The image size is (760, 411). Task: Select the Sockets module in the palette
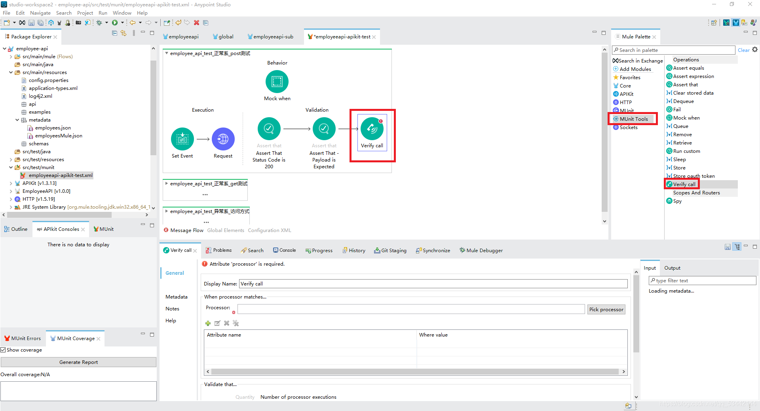click(628, 127)
